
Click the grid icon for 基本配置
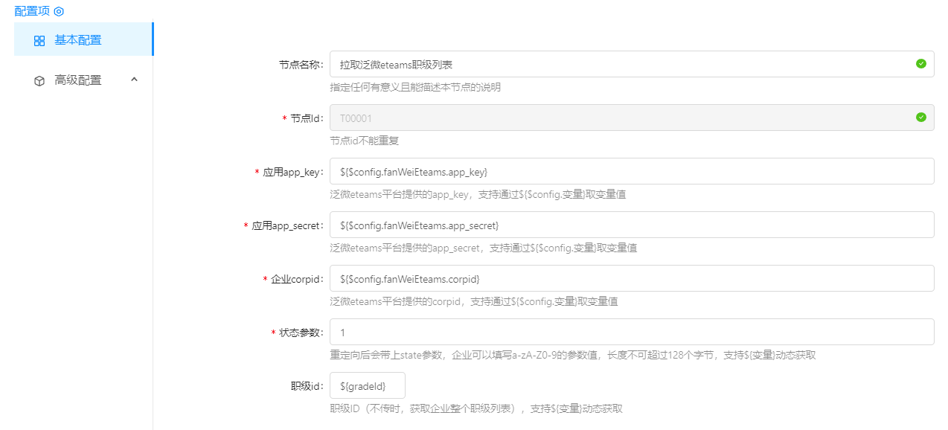(39, 41)
